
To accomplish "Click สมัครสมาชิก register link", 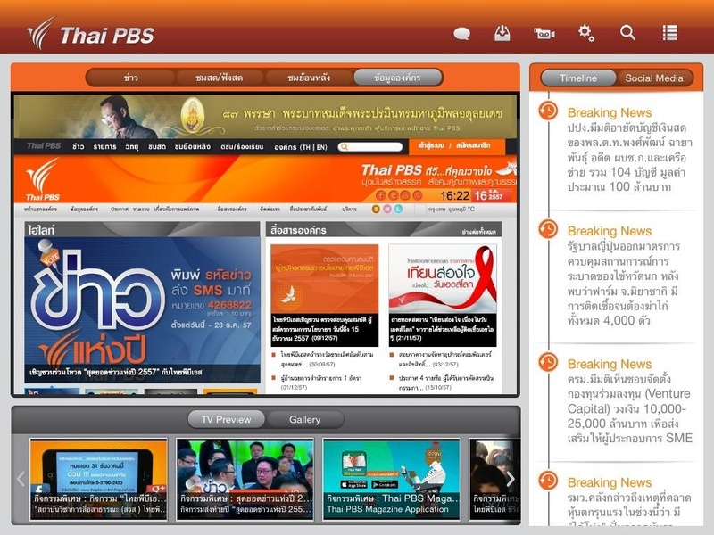I will click(473, 145).
